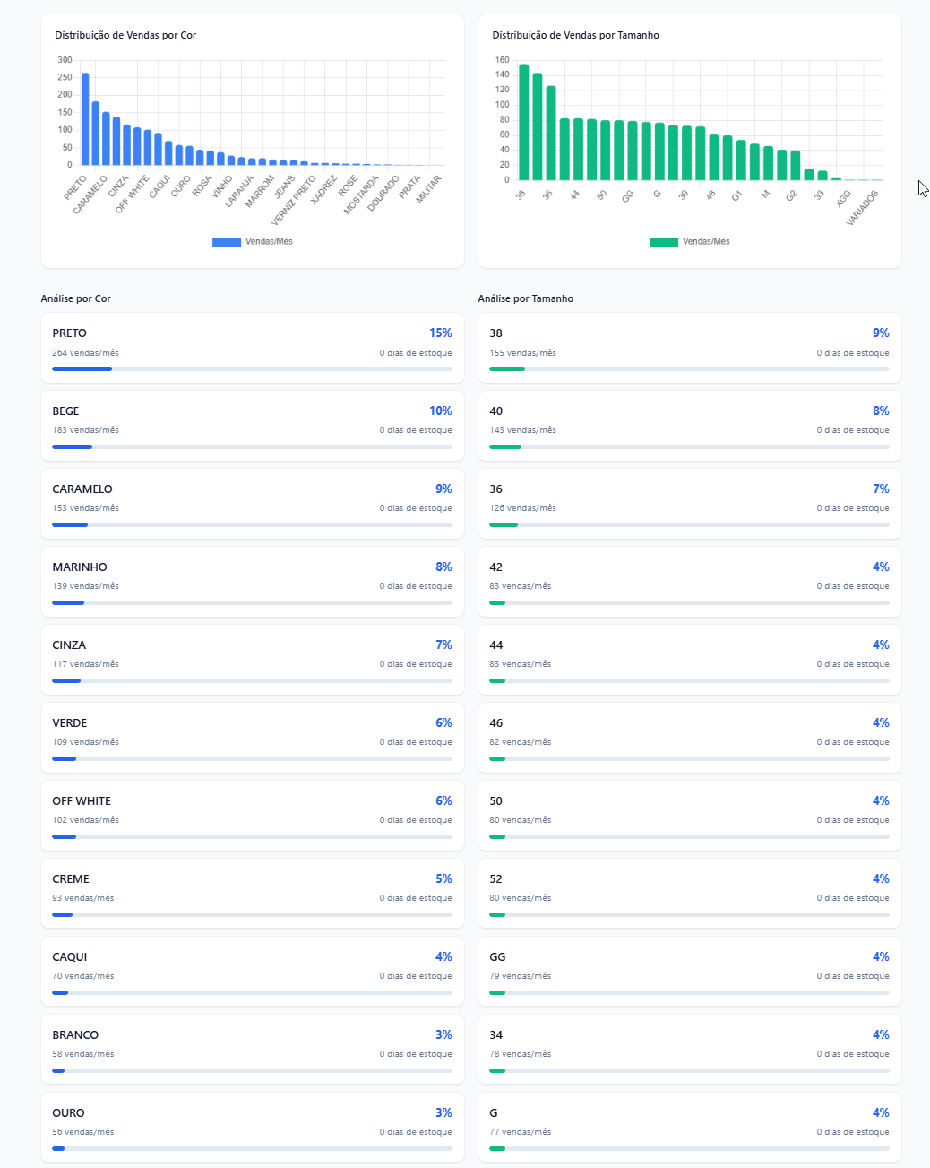
Task: Select the BEGE card title
Action: click(65, 411)
